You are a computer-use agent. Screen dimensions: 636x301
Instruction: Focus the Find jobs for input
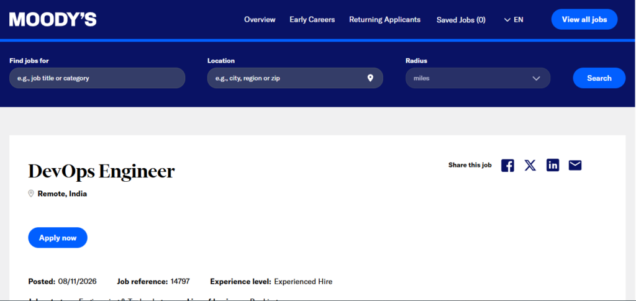(97, 78)
